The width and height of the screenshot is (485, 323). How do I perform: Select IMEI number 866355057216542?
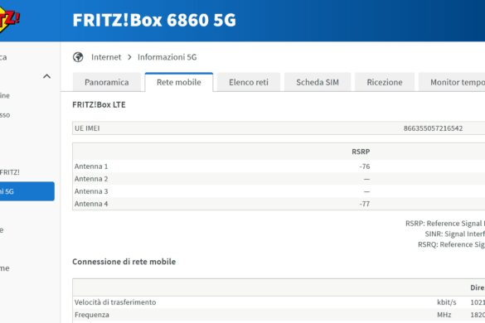coord(433,128)
